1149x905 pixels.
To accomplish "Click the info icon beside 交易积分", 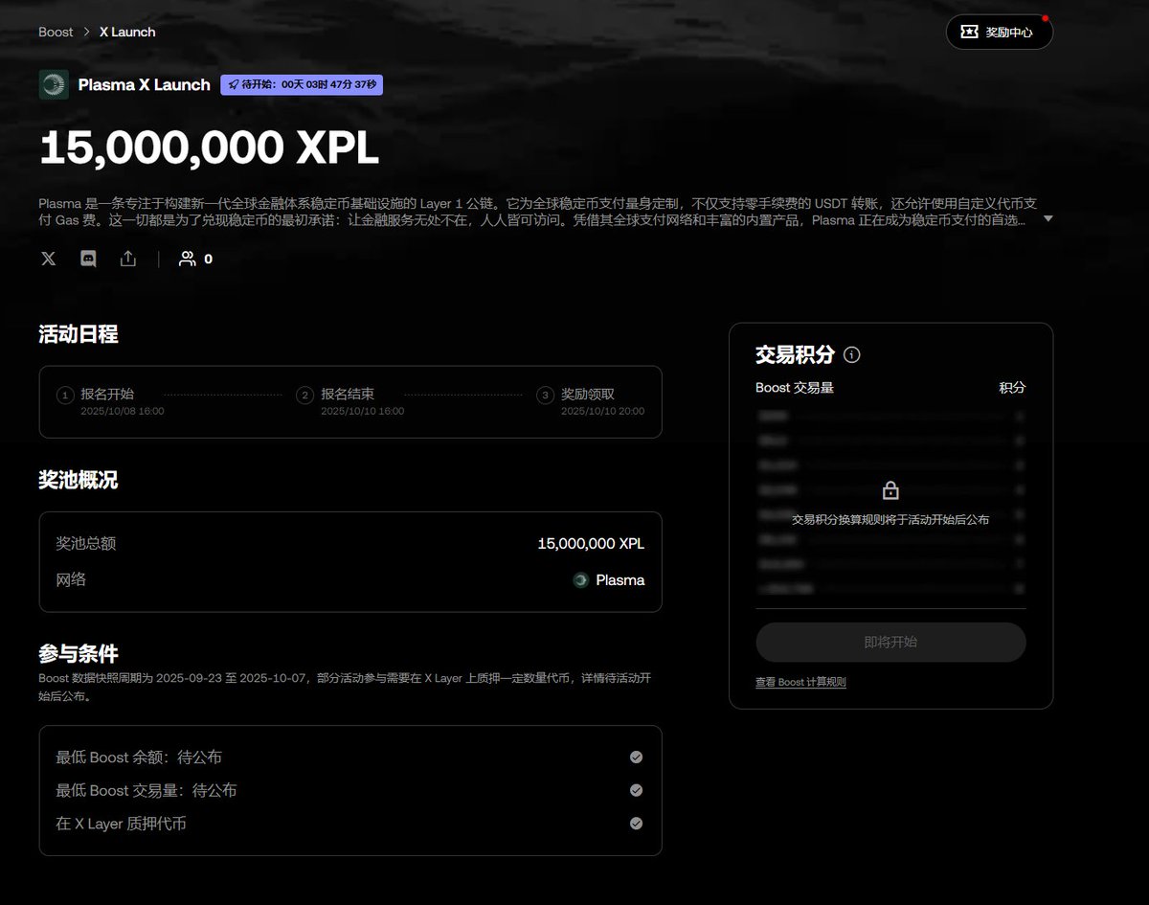I will [x=852, y=354].
